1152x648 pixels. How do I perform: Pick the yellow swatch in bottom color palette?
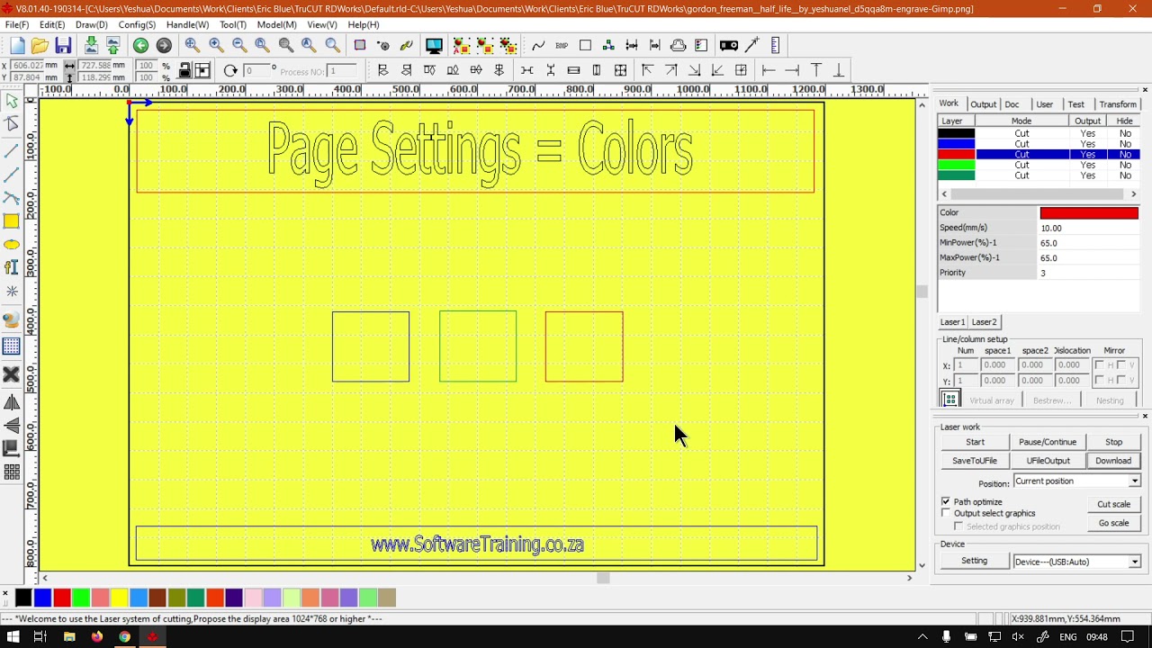(119, 598)
